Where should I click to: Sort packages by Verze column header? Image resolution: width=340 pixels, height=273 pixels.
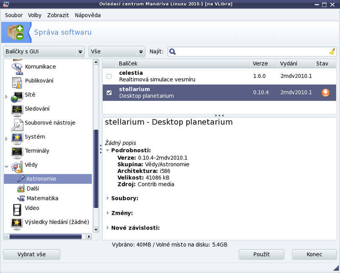pos(263,63)
